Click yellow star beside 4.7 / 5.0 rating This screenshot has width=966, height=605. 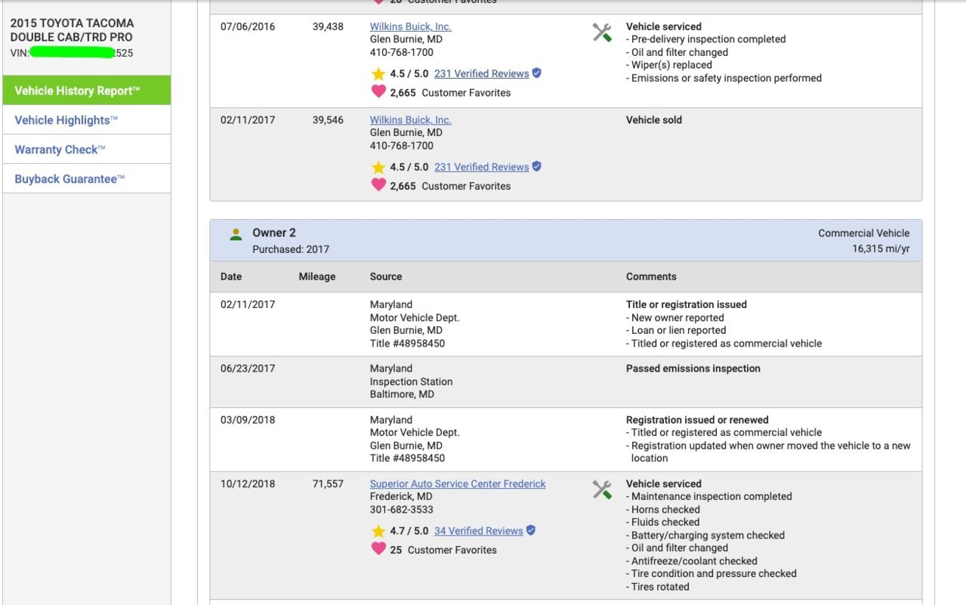(x=378, y=531)
